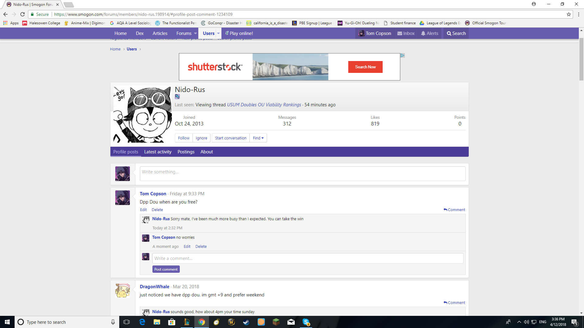The height and width of the screenshot is (328, 584).
Task: Delete the 'Dpp Dou when are you free' post
Action: click(157, 210)
